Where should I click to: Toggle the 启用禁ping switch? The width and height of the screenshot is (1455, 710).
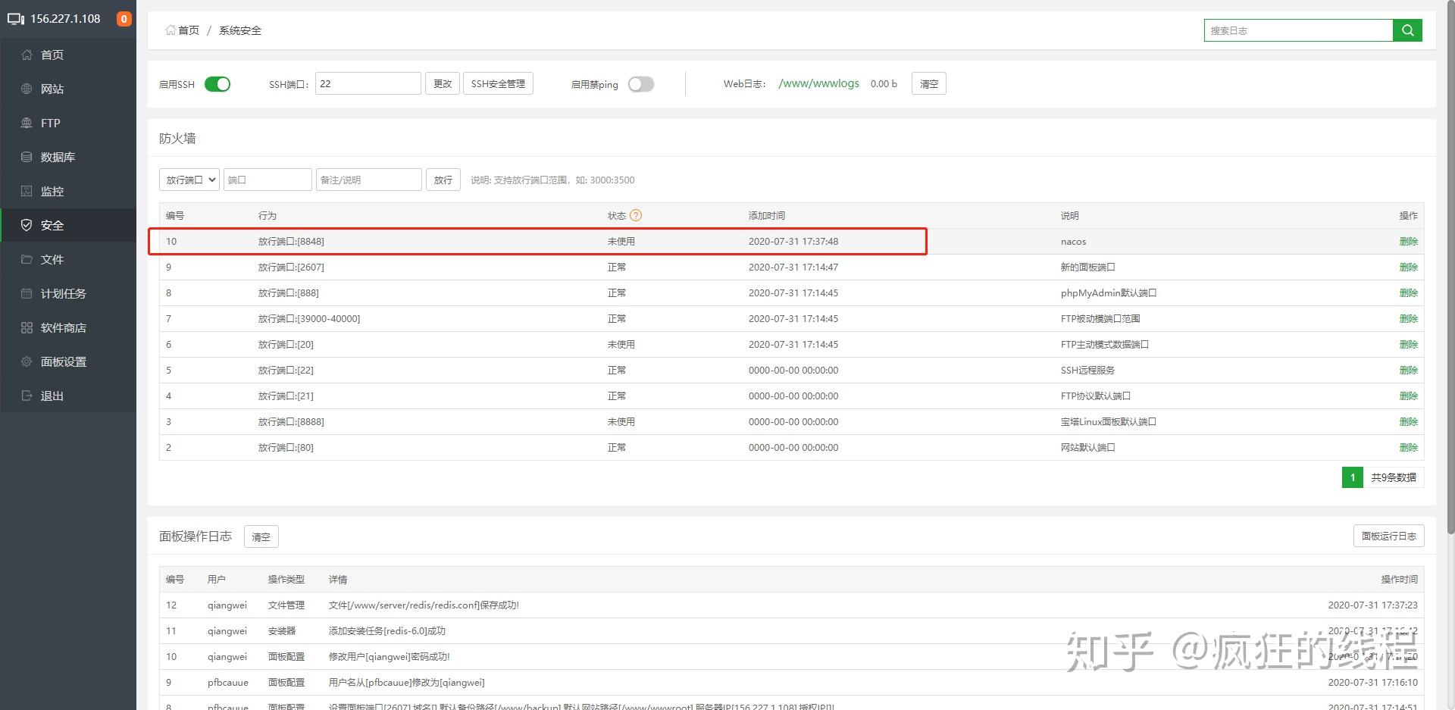click(x=641, y=84)
